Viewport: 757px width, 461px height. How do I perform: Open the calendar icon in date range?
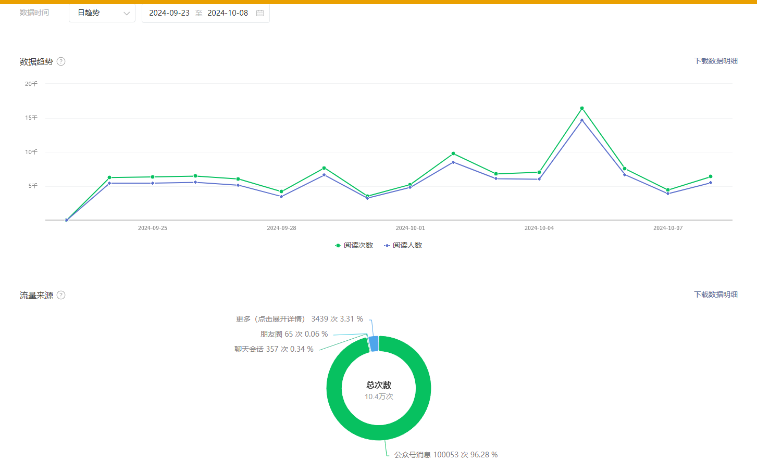[260, 13]
